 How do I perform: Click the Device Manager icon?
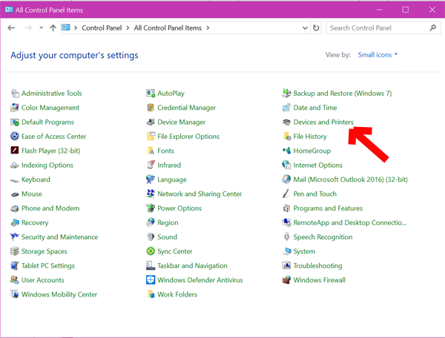click(x=151, y=122)
